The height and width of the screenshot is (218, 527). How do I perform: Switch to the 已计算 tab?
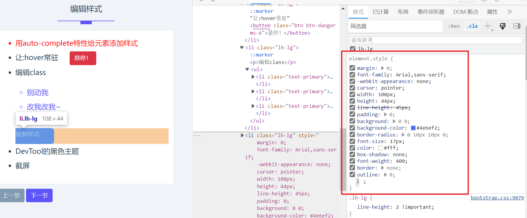(381, 12)
